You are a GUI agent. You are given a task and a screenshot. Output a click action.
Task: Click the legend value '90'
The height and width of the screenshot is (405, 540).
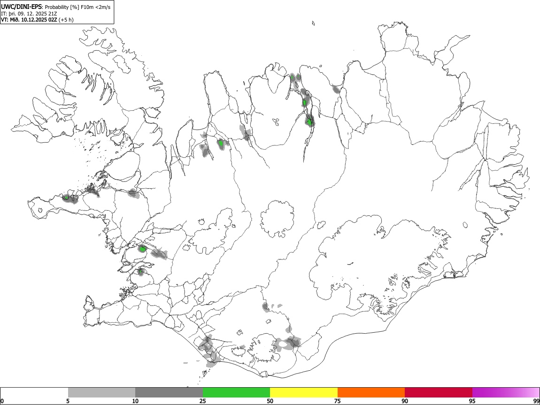[405, 401]
